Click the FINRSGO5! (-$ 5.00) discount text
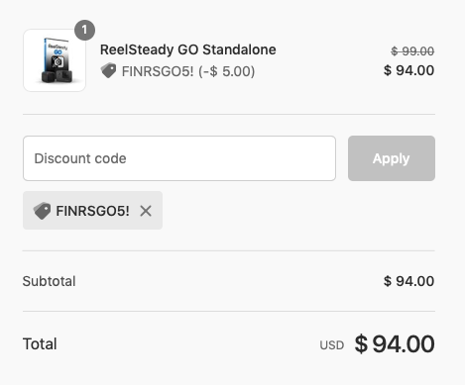This screenshot has width=465, height=385. 188,71
